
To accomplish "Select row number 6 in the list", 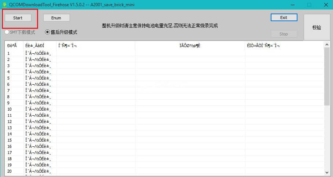I will 163,84.
